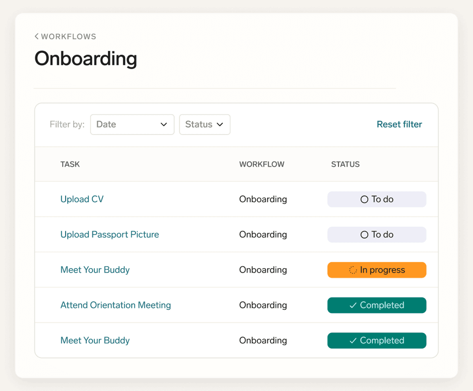Click Completed badge for Attend Orientation Meeting
Screen dimensions: 473x391
[x=377, y=305]
